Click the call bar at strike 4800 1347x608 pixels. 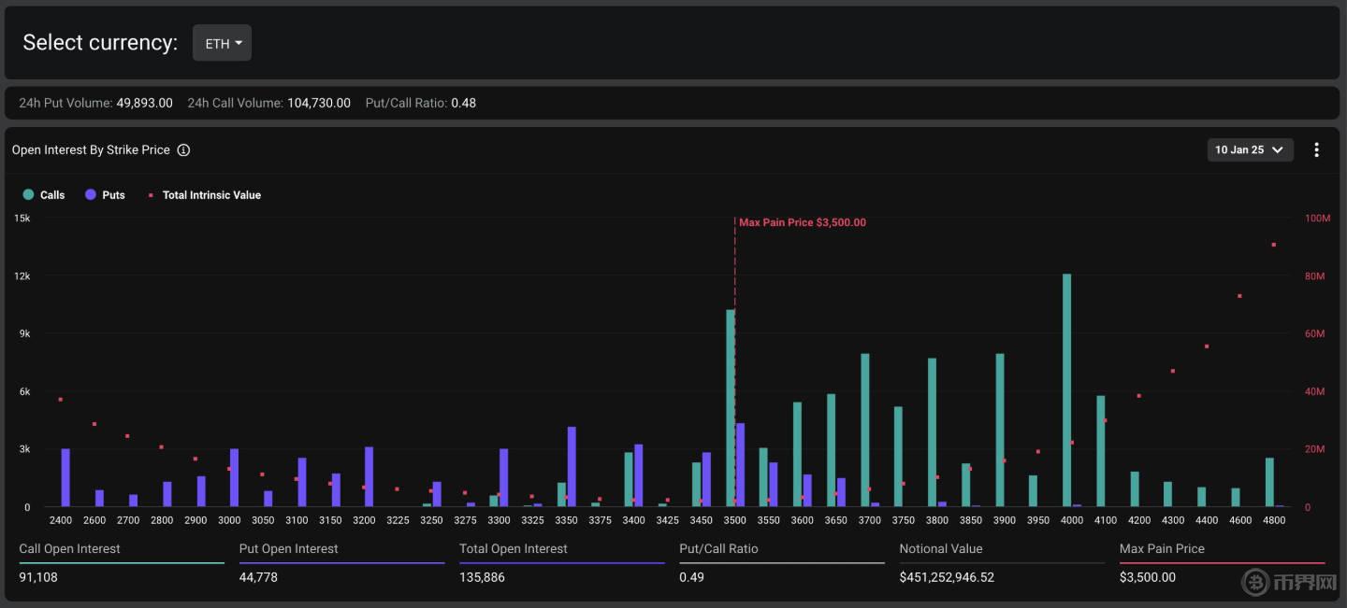[x=1268, y=482]
